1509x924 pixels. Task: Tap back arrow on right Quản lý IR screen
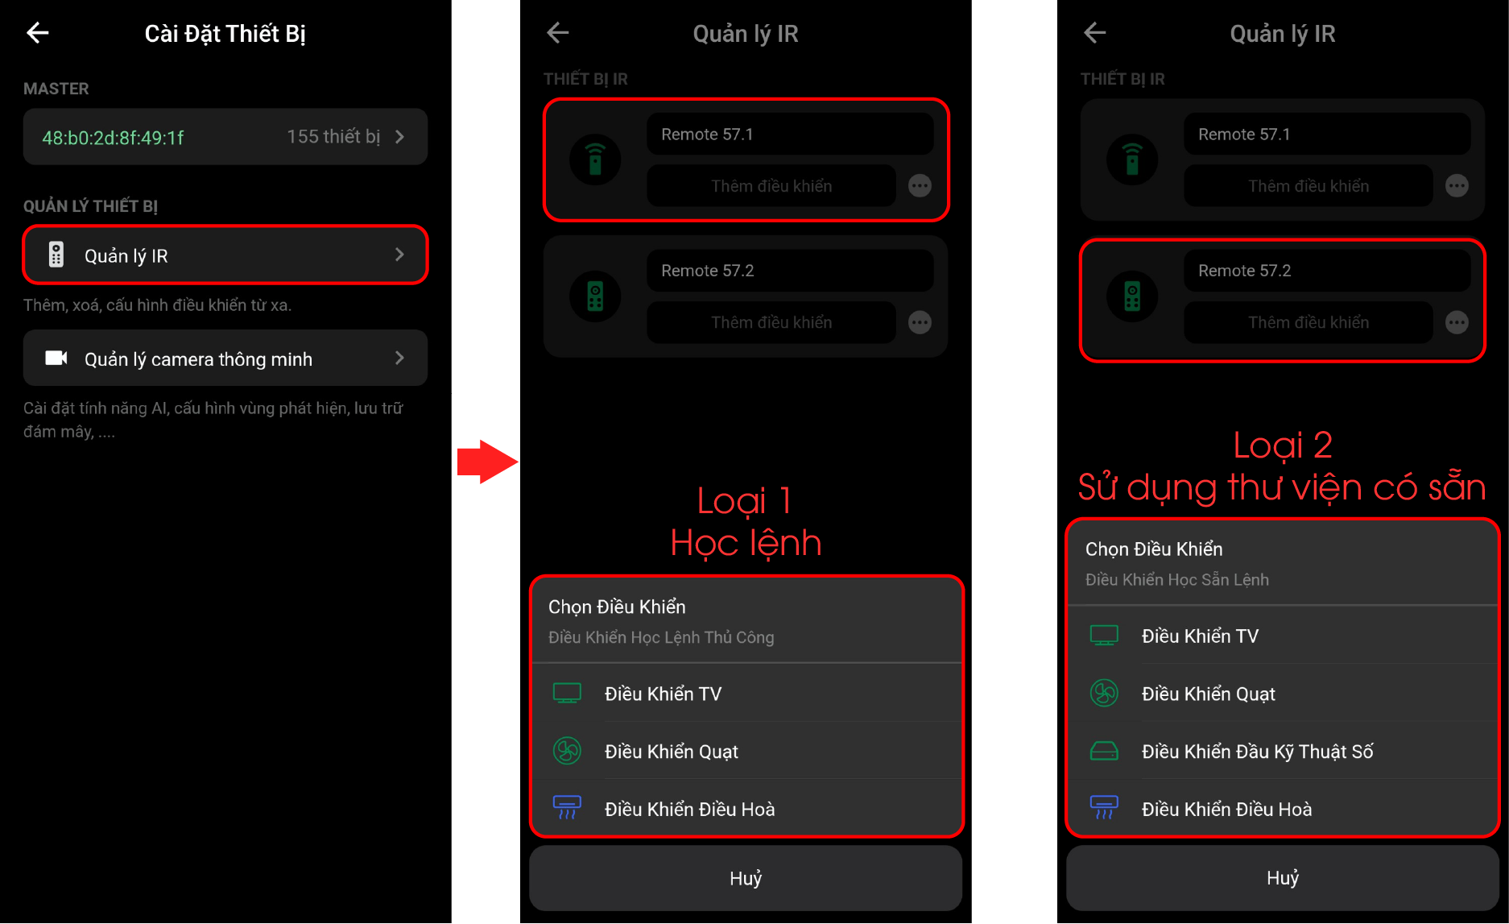[1095, 33]
